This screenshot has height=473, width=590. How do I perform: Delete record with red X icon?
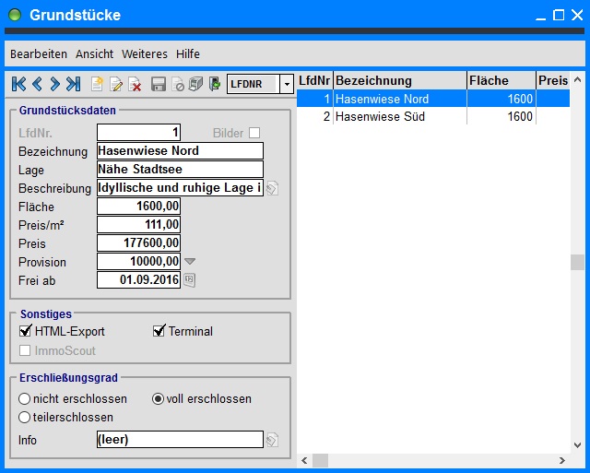pos(135,84)
